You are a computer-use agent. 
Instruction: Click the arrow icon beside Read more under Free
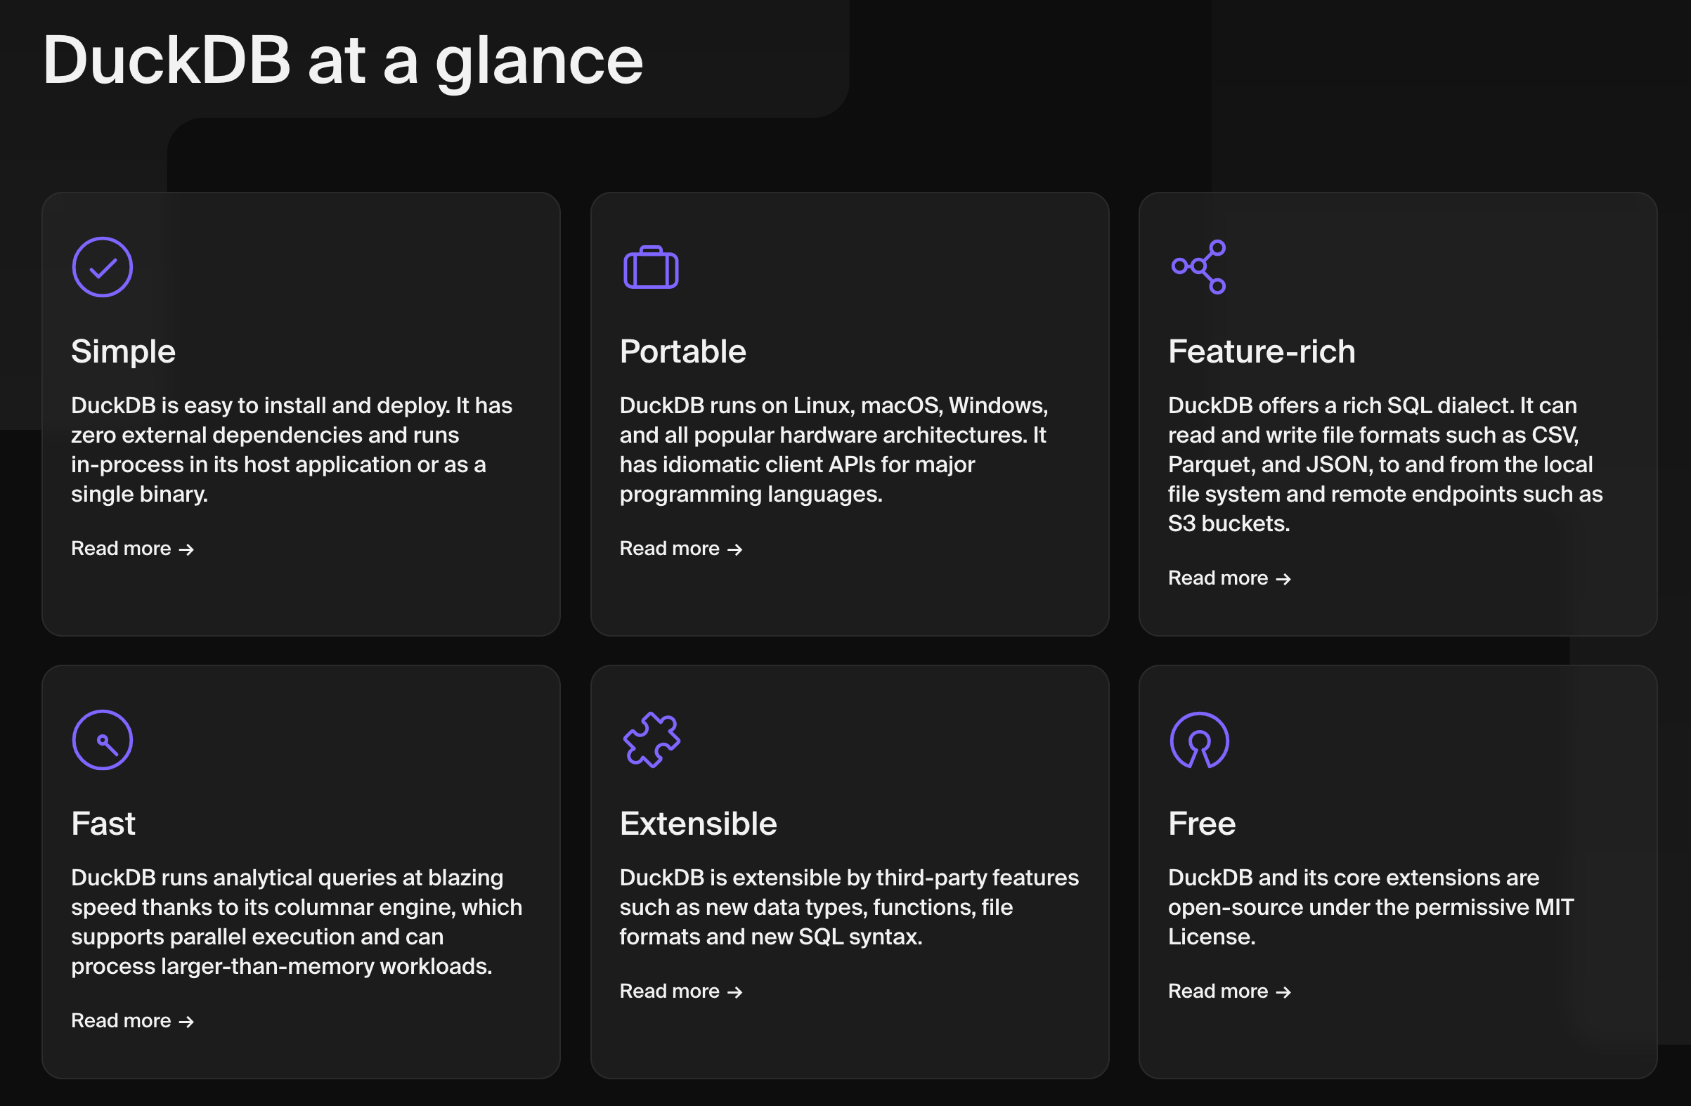pos(1283,991)
